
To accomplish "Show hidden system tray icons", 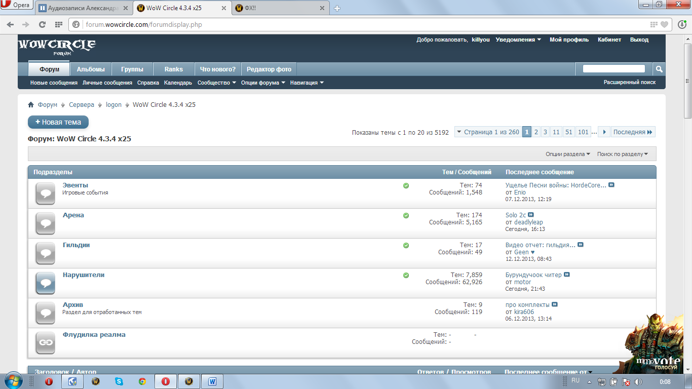I will pyautogui.click(x=590, y=382).
